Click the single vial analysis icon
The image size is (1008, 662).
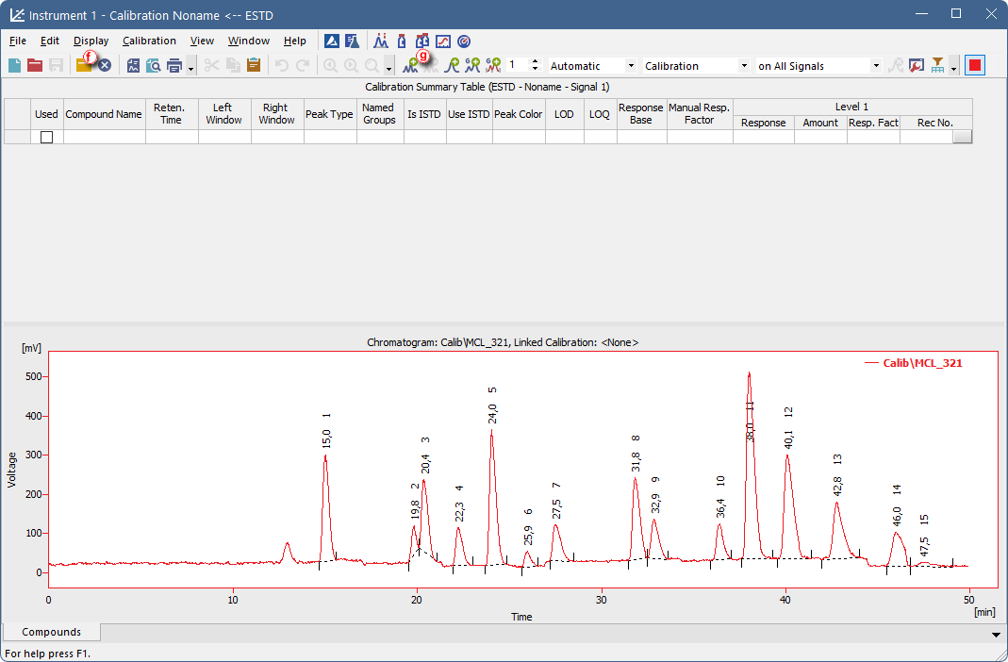402,41
